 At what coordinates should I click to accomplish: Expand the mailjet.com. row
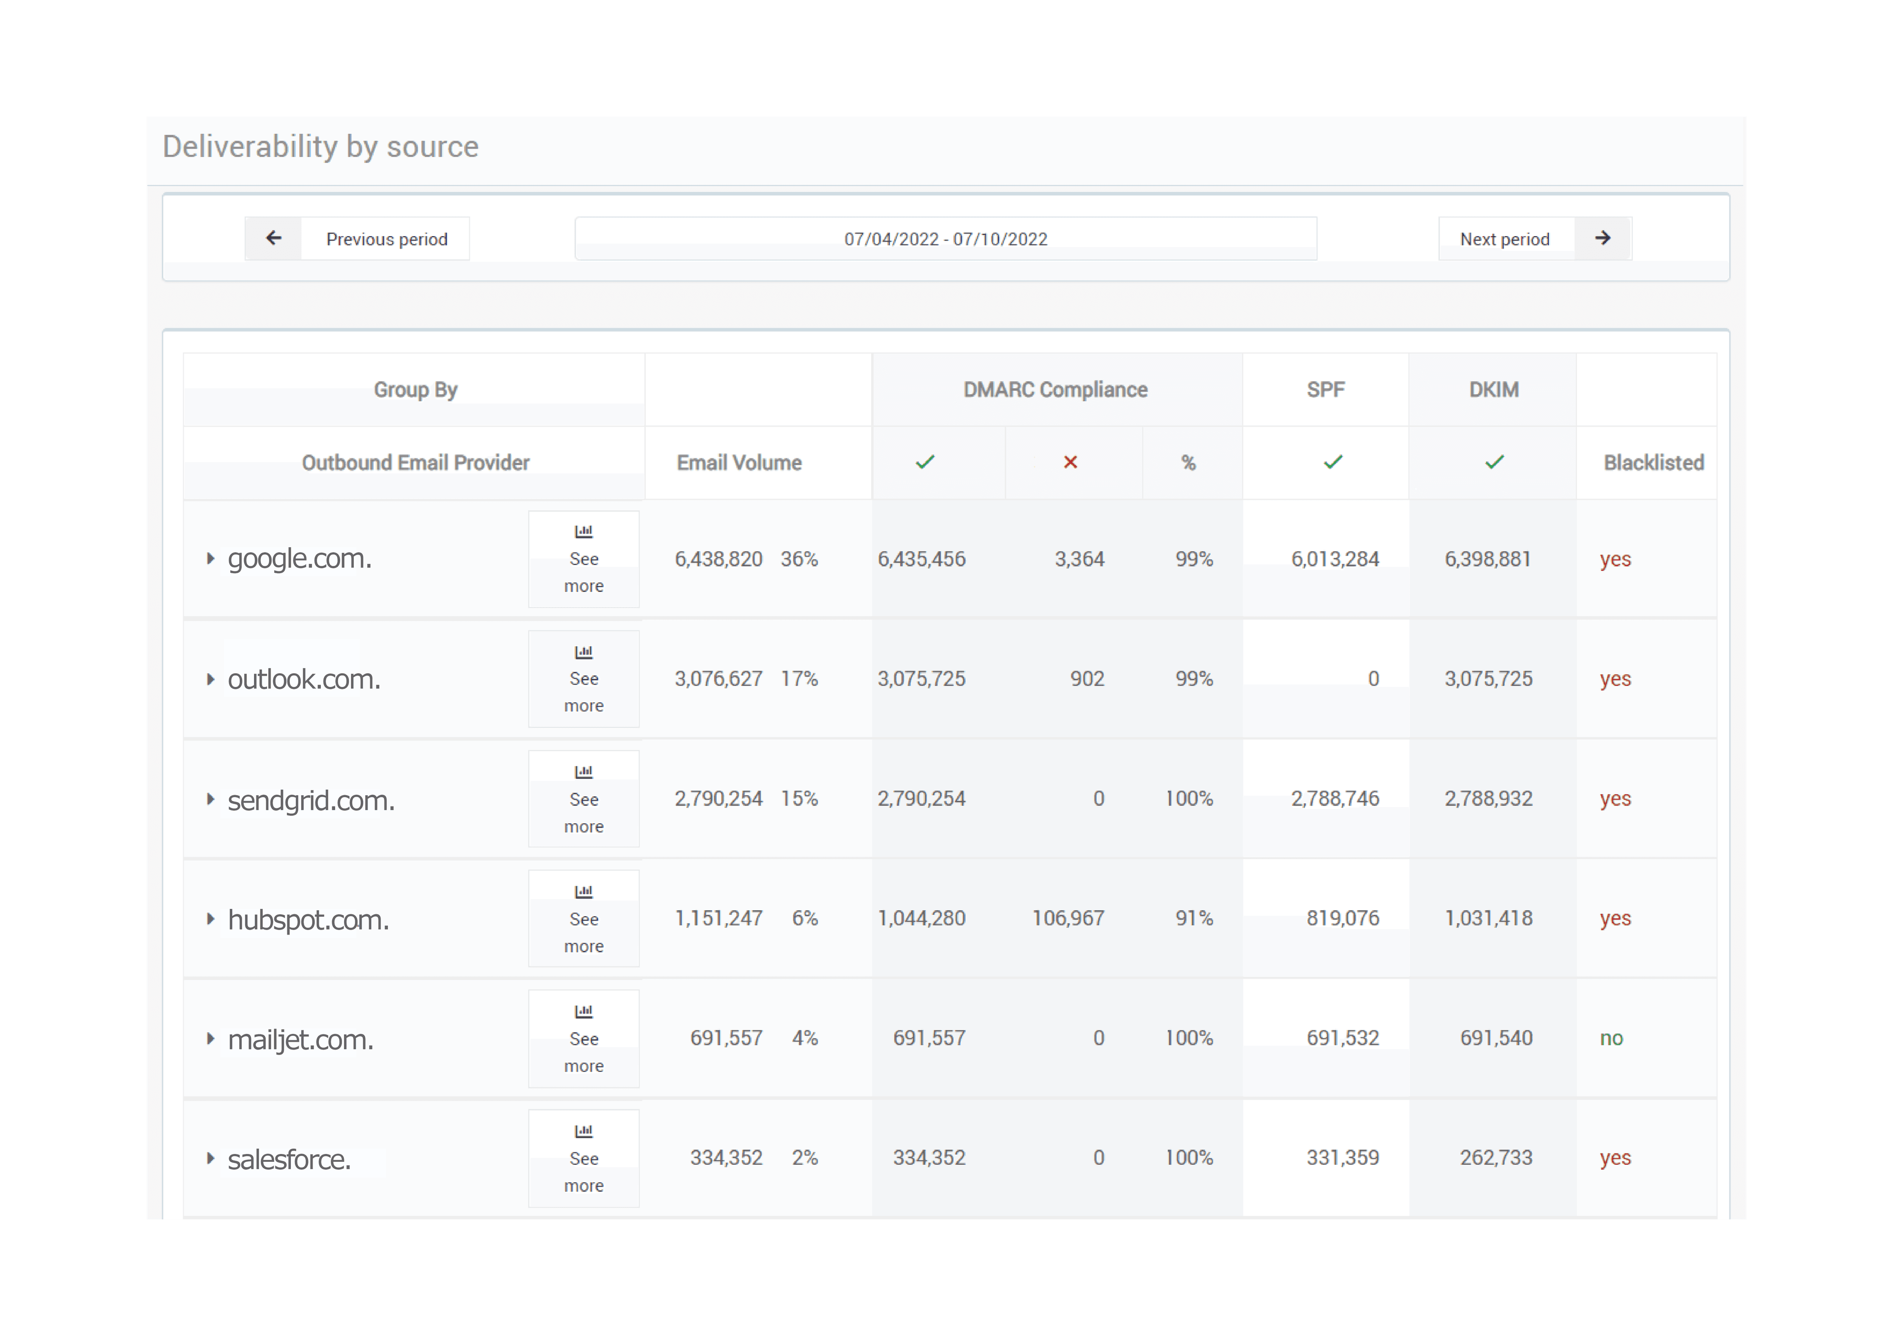click(x=211, y=1039)
